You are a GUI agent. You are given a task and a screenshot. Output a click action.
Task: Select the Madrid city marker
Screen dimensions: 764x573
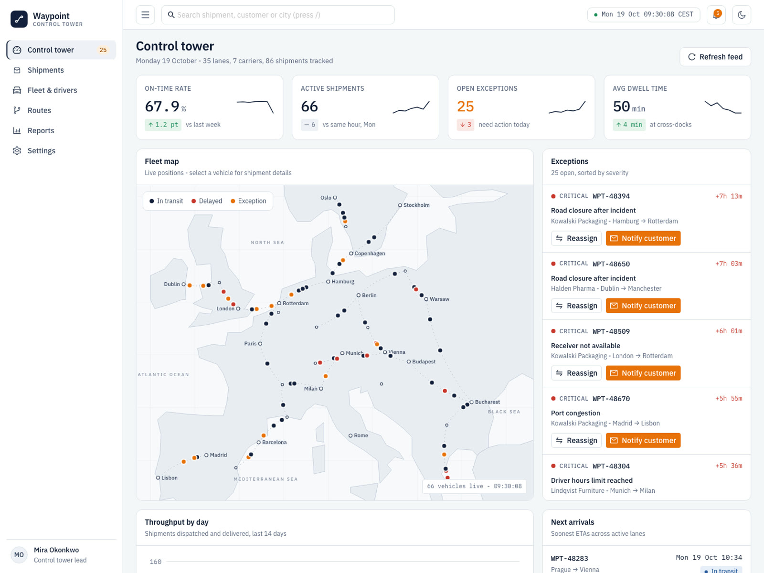pos(206,455)
